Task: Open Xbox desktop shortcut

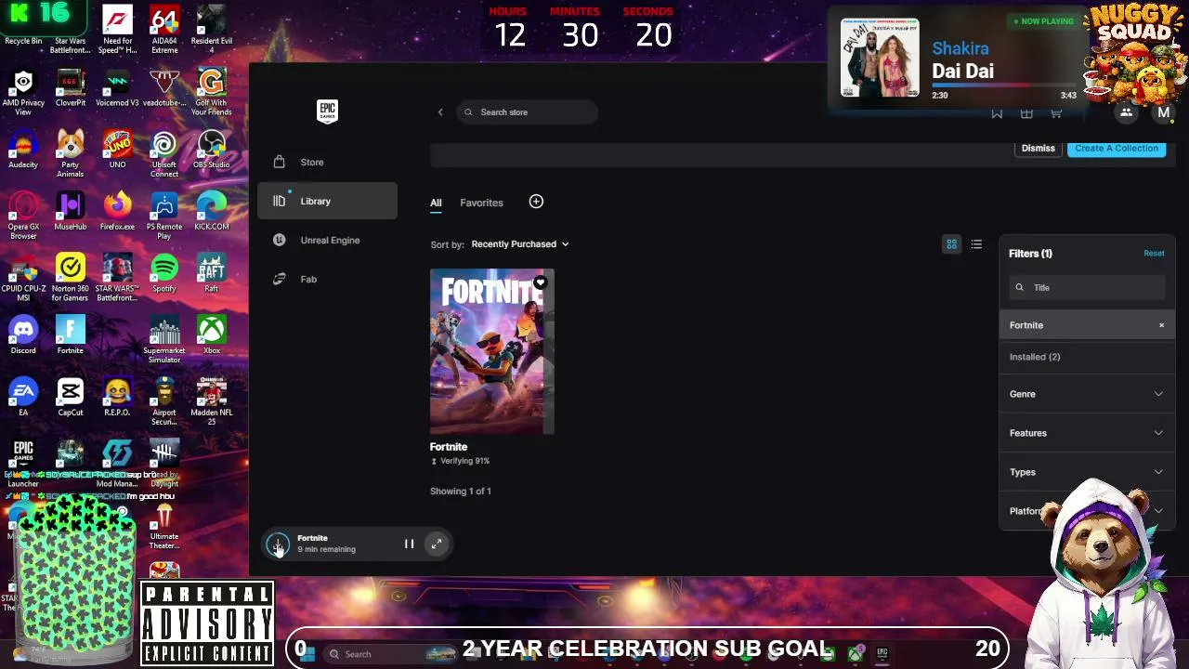Action: click(x=212, y=336)
